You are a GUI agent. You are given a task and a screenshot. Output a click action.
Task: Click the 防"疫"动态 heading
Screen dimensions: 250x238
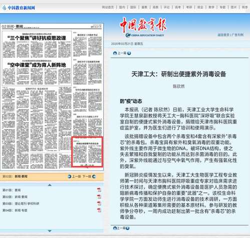pos(131,101)
